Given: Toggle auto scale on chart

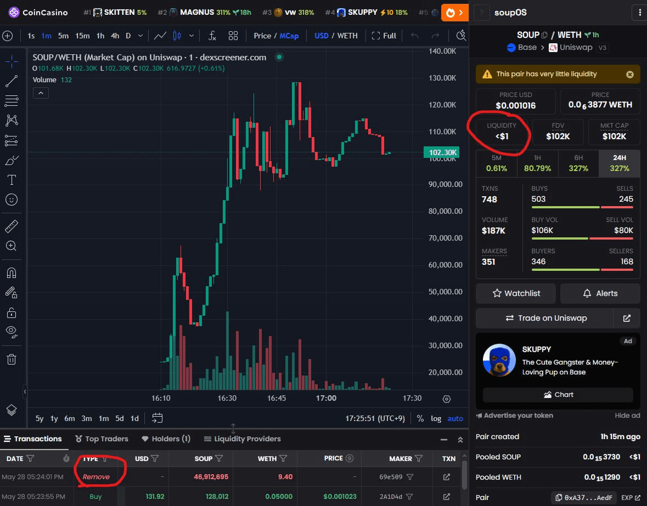Looking at the screenshot, I should [455, 418].
